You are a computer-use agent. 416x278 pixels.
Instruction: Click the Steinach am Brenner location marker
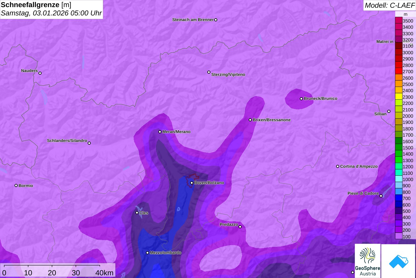coord(216,20)
